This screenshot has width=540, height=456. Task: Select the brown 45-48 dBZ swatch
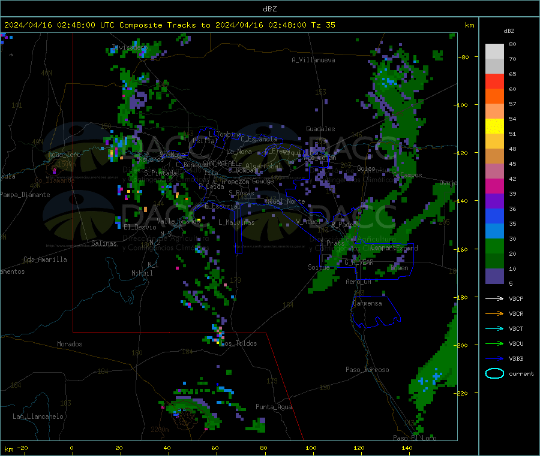tap(494, 156)
